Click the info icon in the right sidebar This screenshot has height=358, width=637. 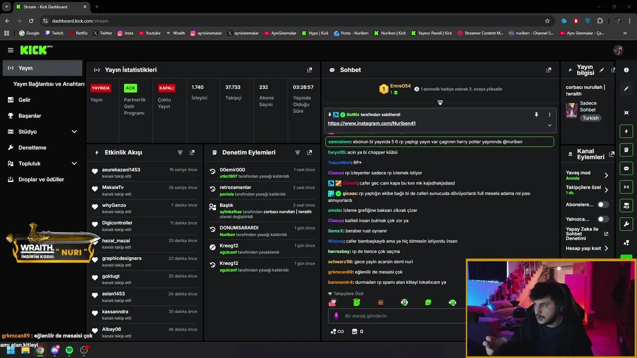(627, 70)
